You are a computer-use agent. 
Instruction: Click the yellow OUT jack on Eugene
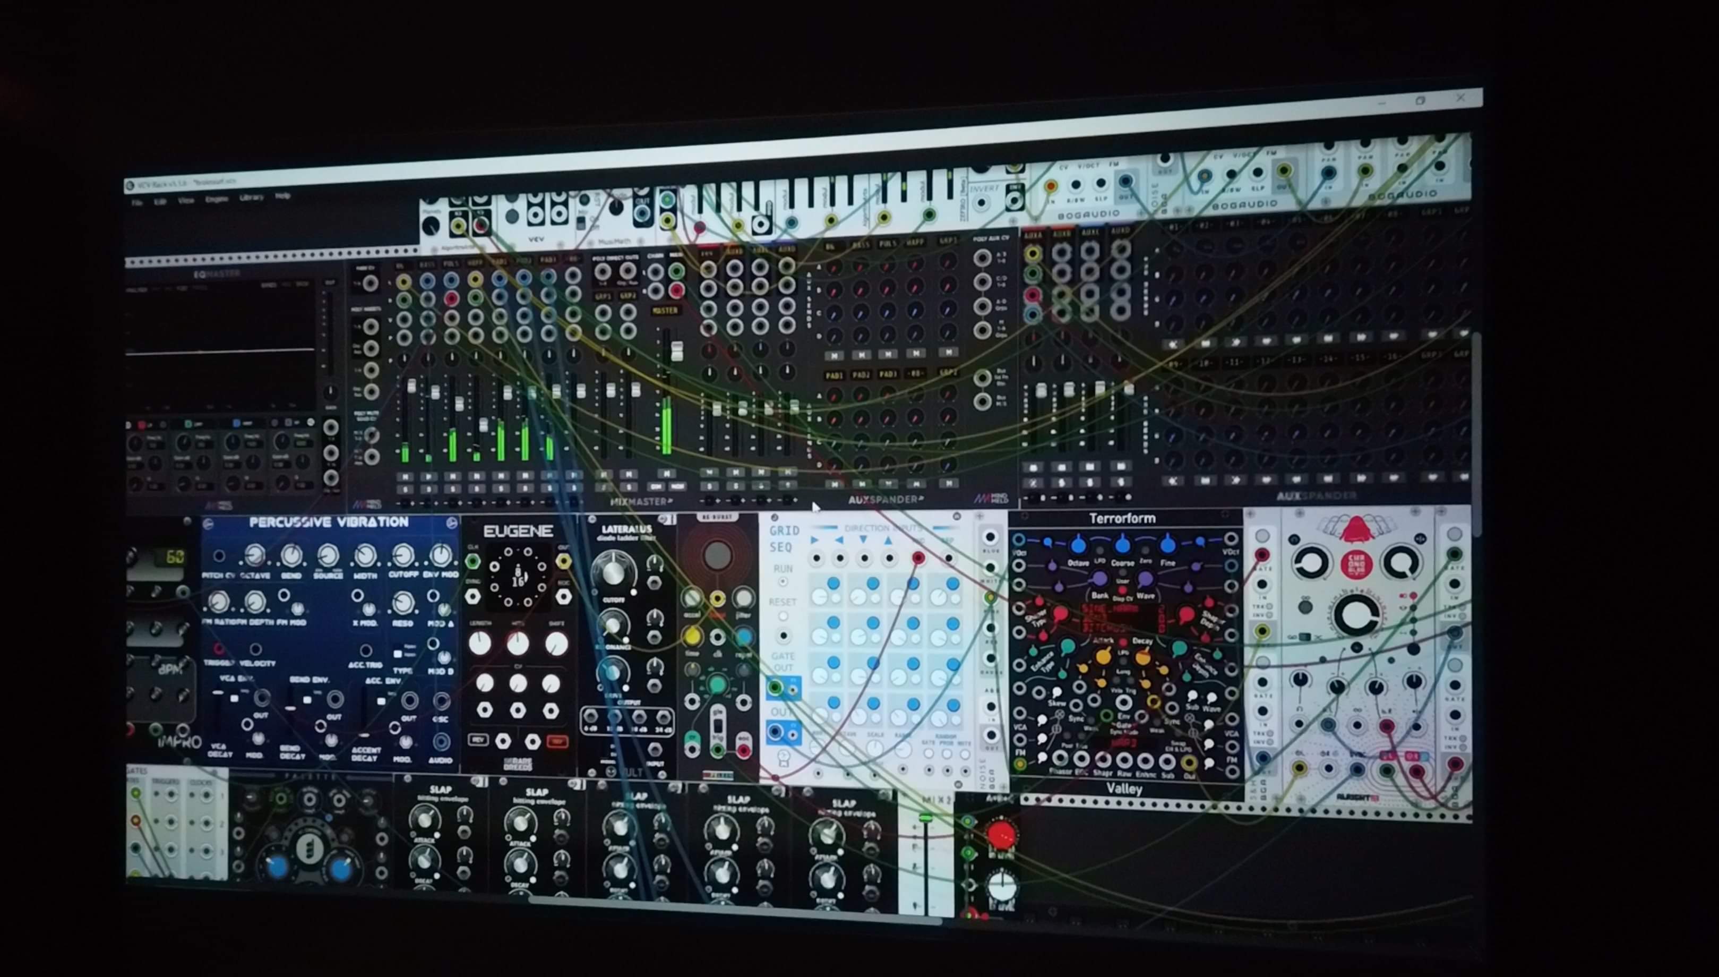click(x=563, y=561)
